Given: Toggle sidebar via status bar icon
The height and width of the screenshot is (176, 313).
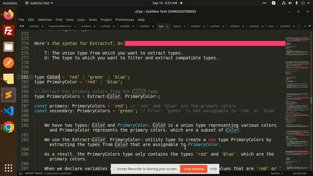Looking at the screenshot, I should [21, 174].
